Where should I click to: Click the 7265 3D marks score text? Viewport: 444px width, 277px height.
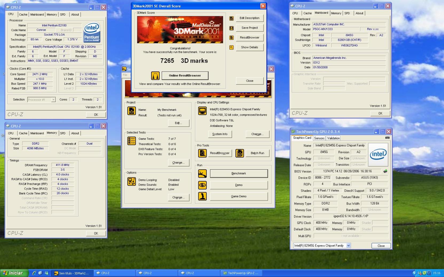[184, 61]
